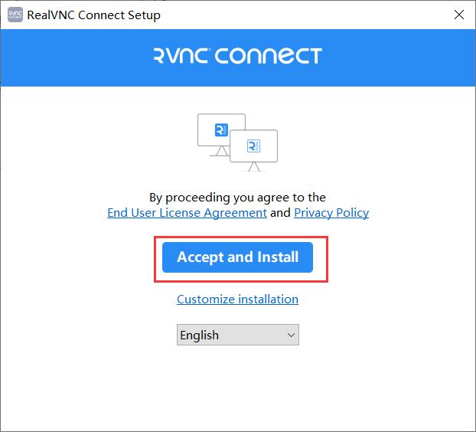Choose Customize installation link

pos(237,299)
